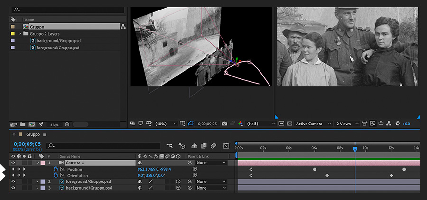
Task: Click the show channel color icon
Action: click(x=241, y=124)
